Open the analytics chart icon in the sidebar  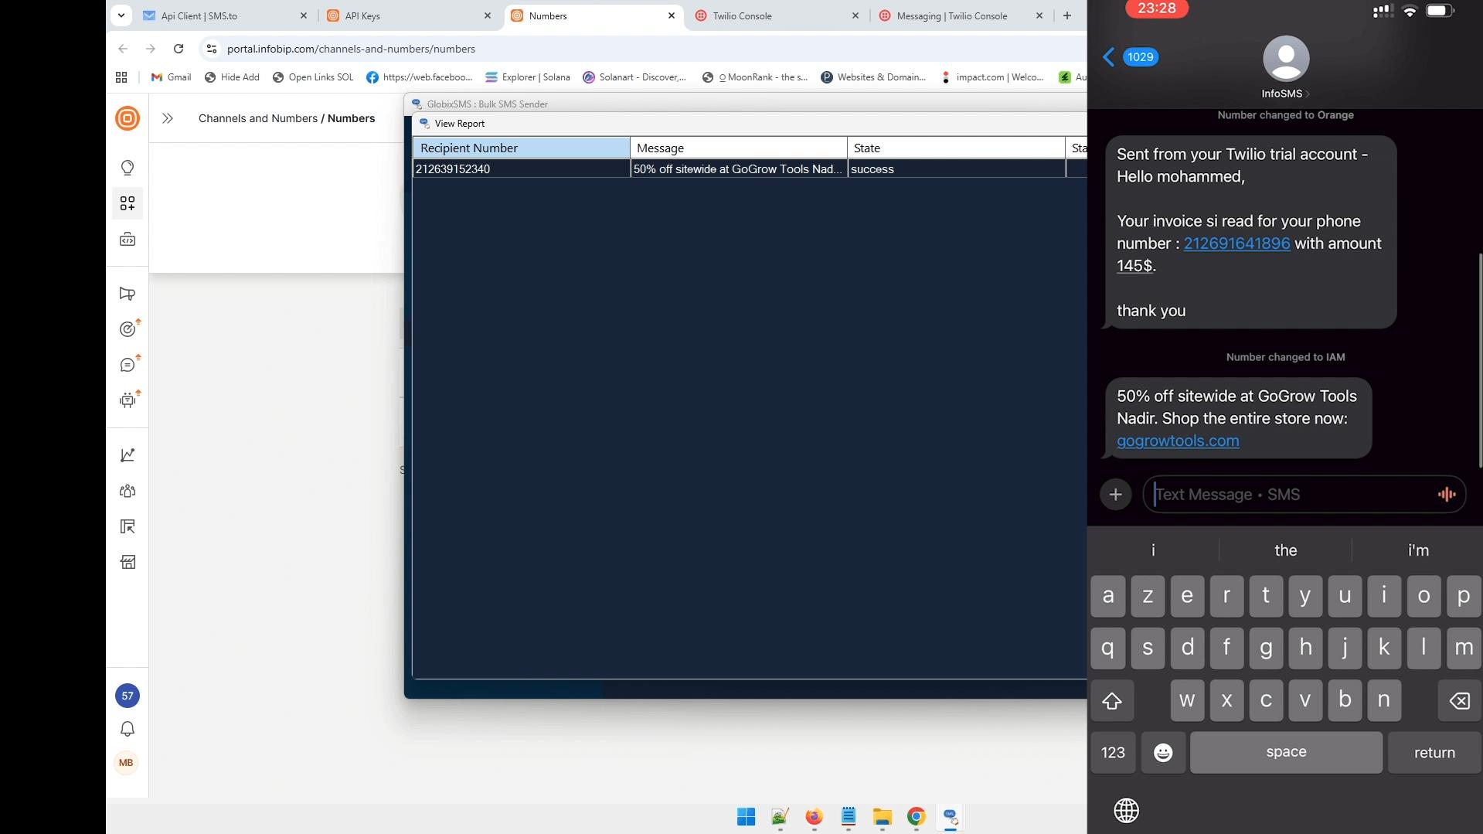pos(127,454)
